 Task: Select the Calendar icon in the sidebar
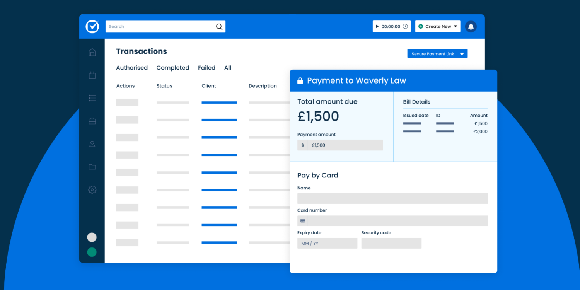pyautogui.click(x=92, y=75)
